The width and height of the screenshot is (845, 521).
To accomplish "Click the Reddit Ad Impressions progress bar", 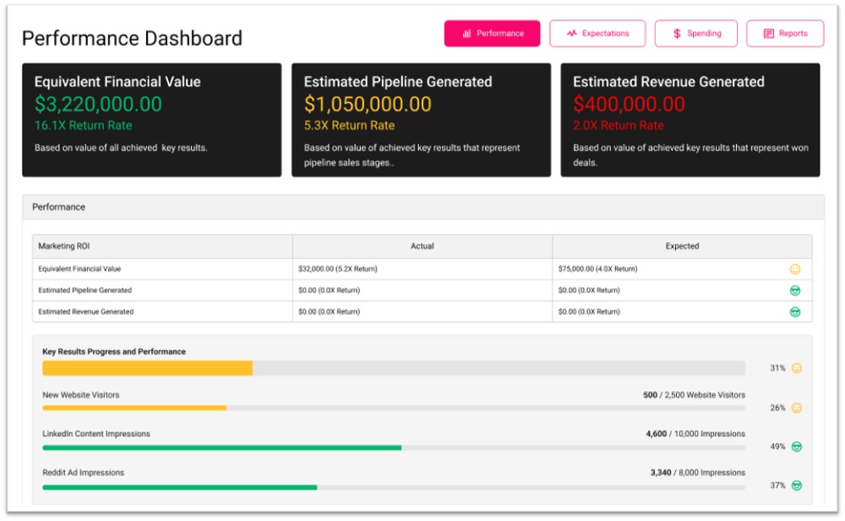I will 394,487.
